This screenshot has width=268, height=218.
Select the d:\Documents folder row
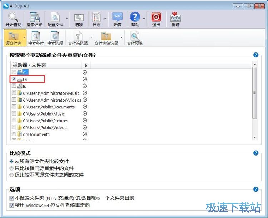tap(36, 135)
